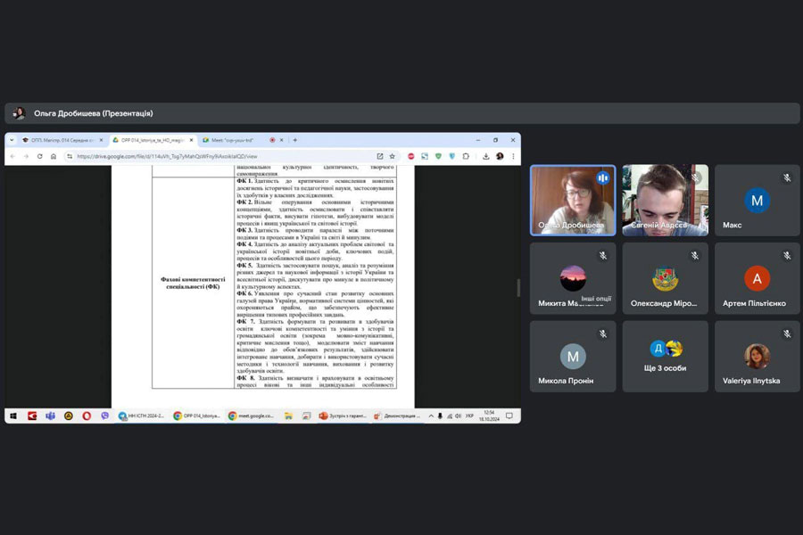The image size is (803, 535).
Task: Open the volume tray control
Action: pyautogui.click(x=459, y=416)
